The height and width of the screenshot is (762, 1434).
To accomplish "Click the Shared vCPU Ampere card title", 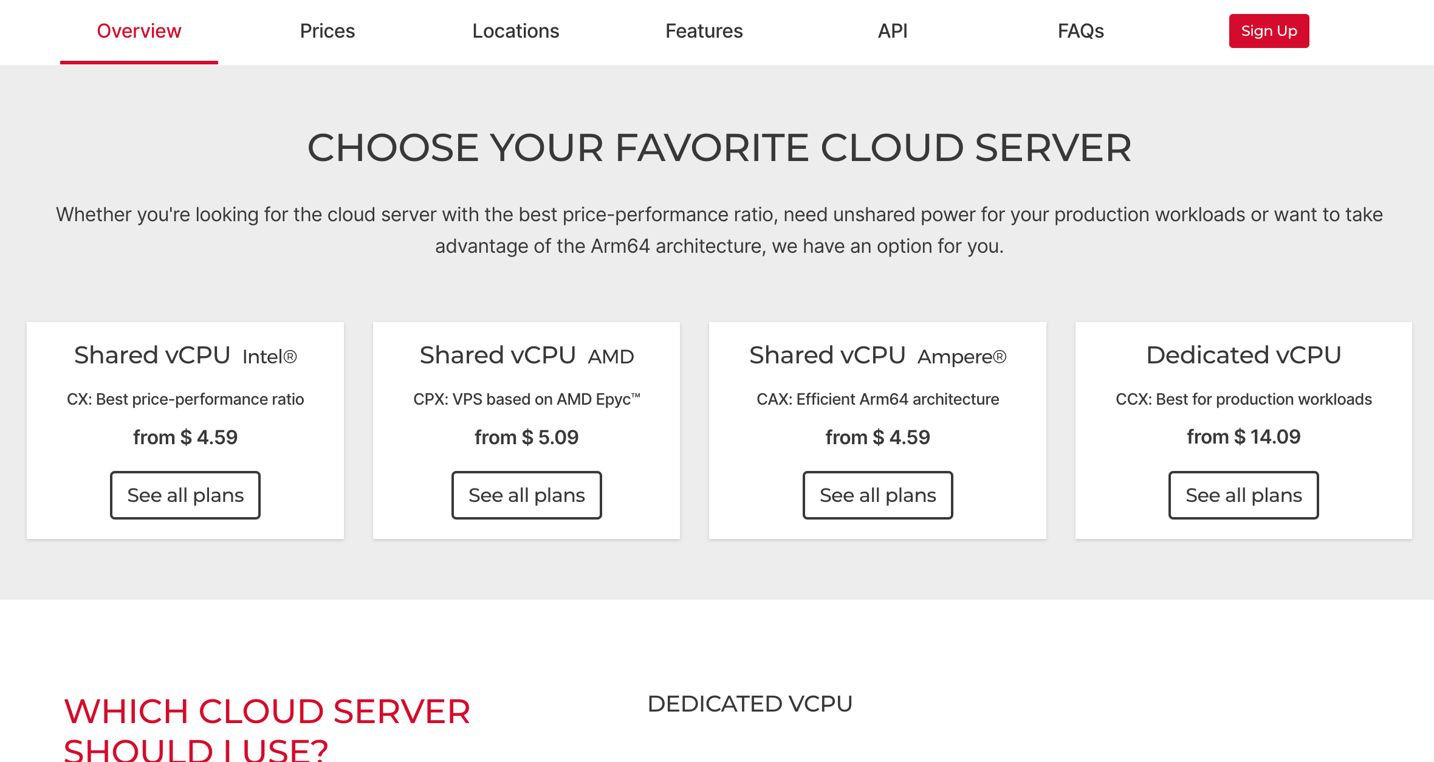I will (877, 355).
